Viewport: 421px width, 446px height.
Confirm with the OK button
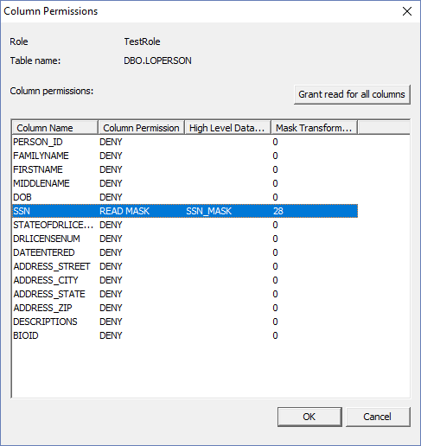[309, 417]
